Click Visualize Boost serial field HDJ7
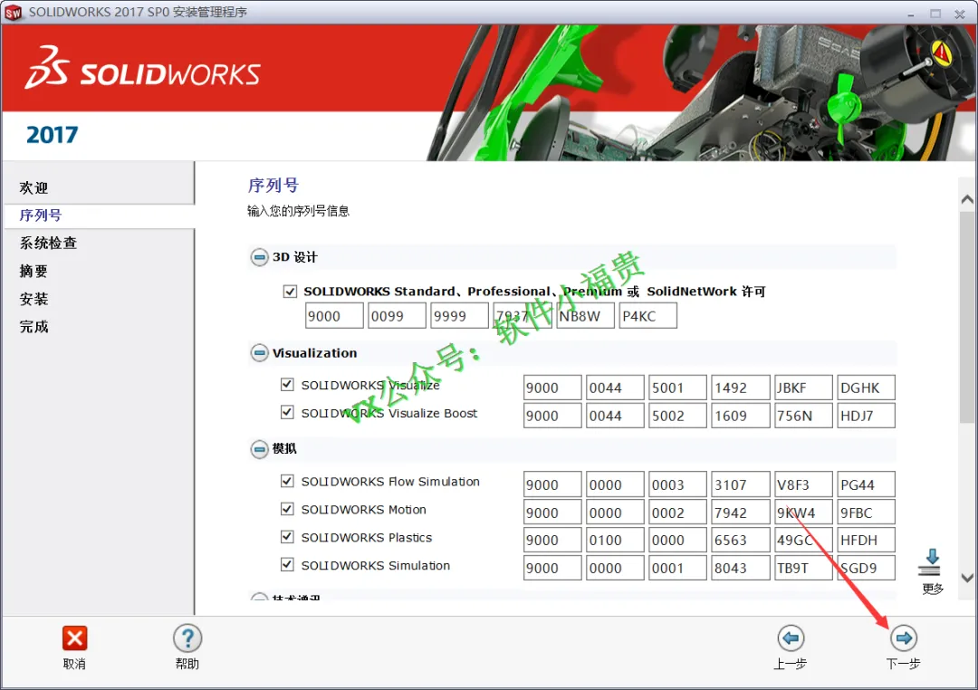 [x=867, y=416]
